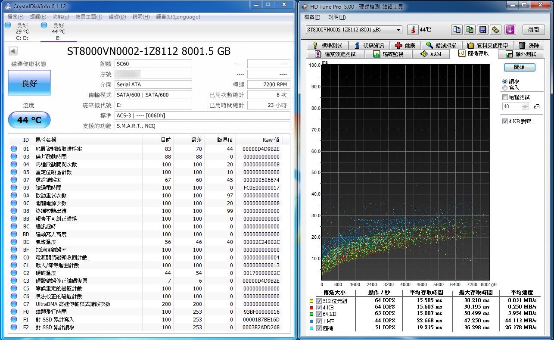Open the 檔案(F) menu in CrystalDiskInfo
The width and height of the screenshot is (554, 340).
(16, 17)
